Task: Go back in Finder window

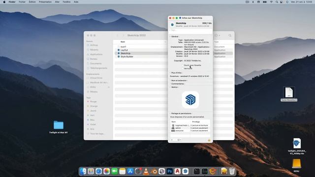Action: point(118,35)
